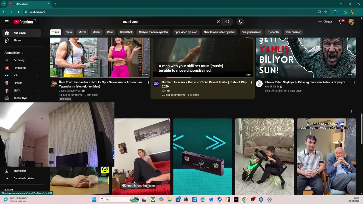
Task: Open the John Wick Game video title
Action: [x=204, y=84]
